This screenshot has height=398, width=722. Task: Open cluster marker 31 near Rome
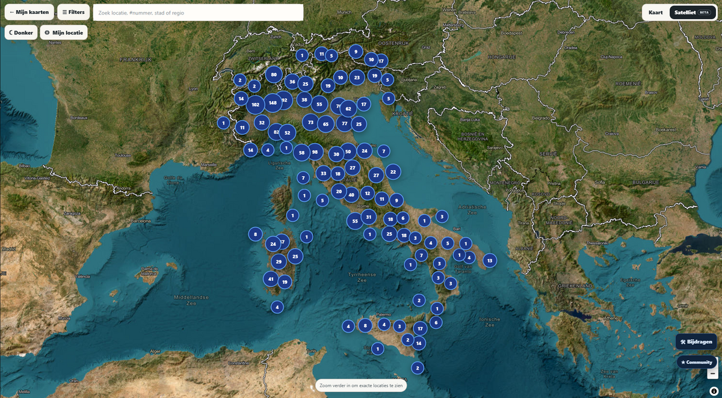369,217
